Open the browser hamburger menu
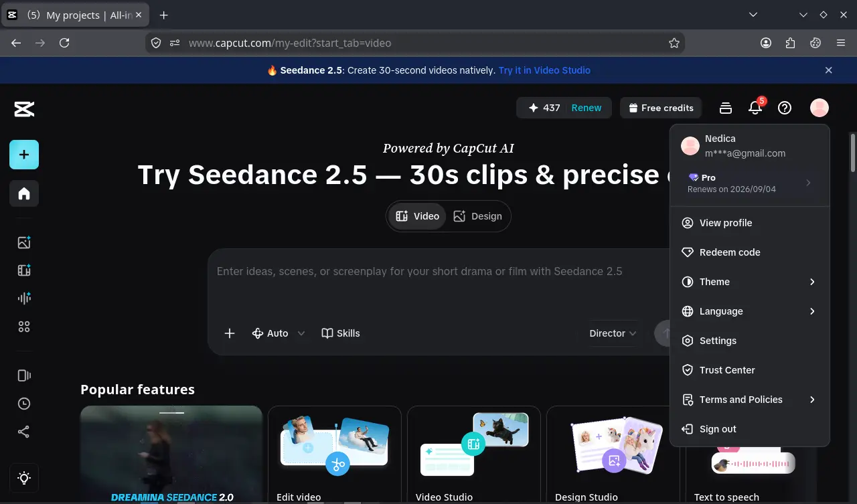This screenshot has width=857, height=504. pyautogui.click(x=841, y=43)
